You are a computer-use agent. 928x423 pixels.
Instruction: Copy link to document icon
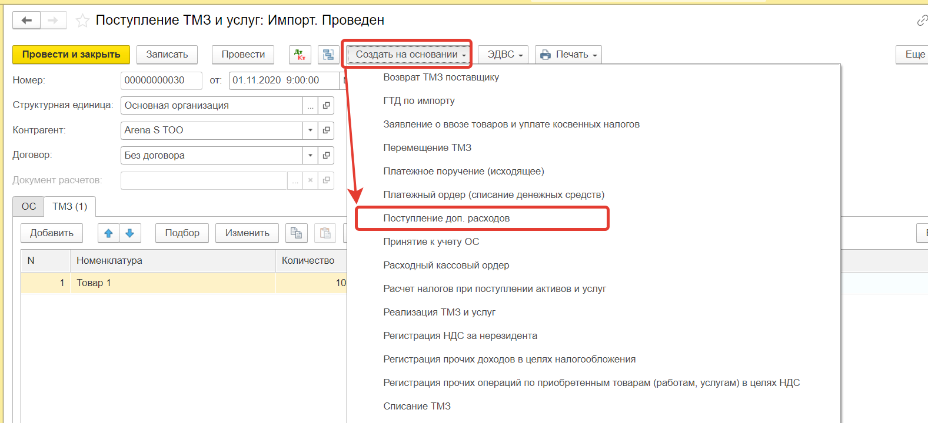click(922, 21)
